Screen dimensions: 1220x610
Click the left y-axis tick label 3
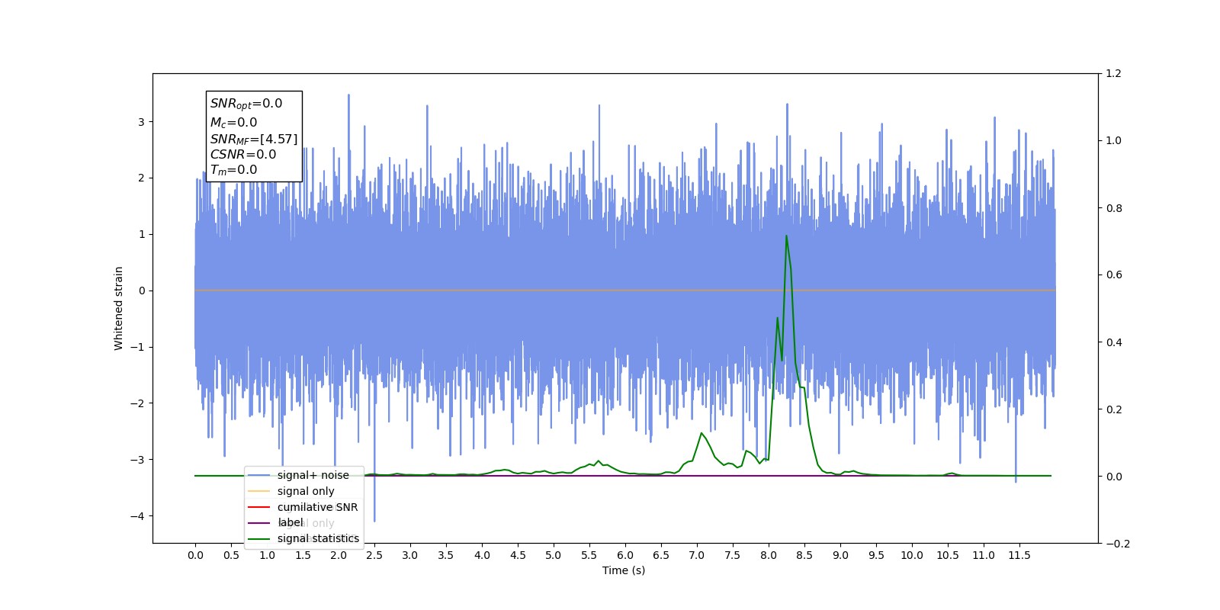click(x=141, y=122)
